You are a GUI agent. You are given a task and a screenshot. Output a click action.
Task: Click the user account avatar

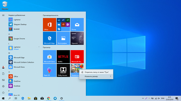point(3,67)
